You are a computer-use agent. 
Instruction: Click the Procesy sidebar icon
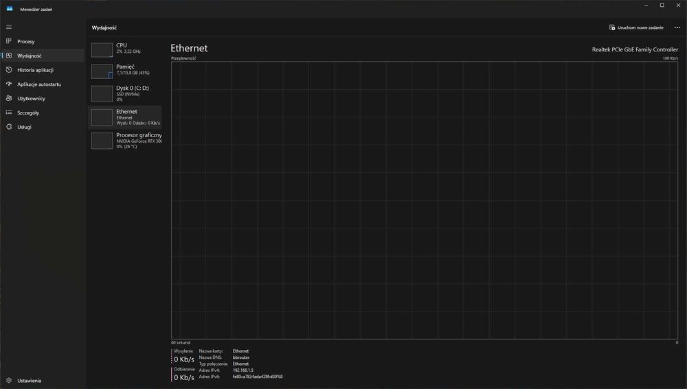click(x=9, y=41)
